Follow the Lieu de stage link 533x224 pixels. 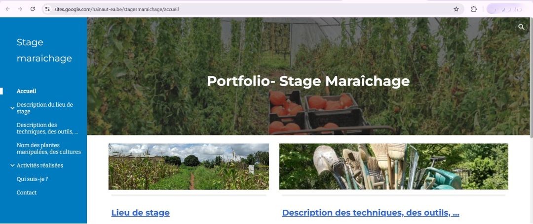[140, 213]
